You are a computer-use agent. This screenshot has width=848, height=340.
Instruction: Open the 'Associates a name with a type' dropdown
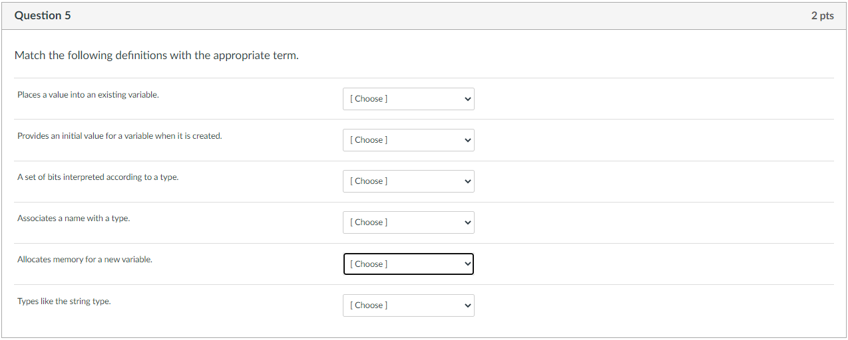point(408,222)
